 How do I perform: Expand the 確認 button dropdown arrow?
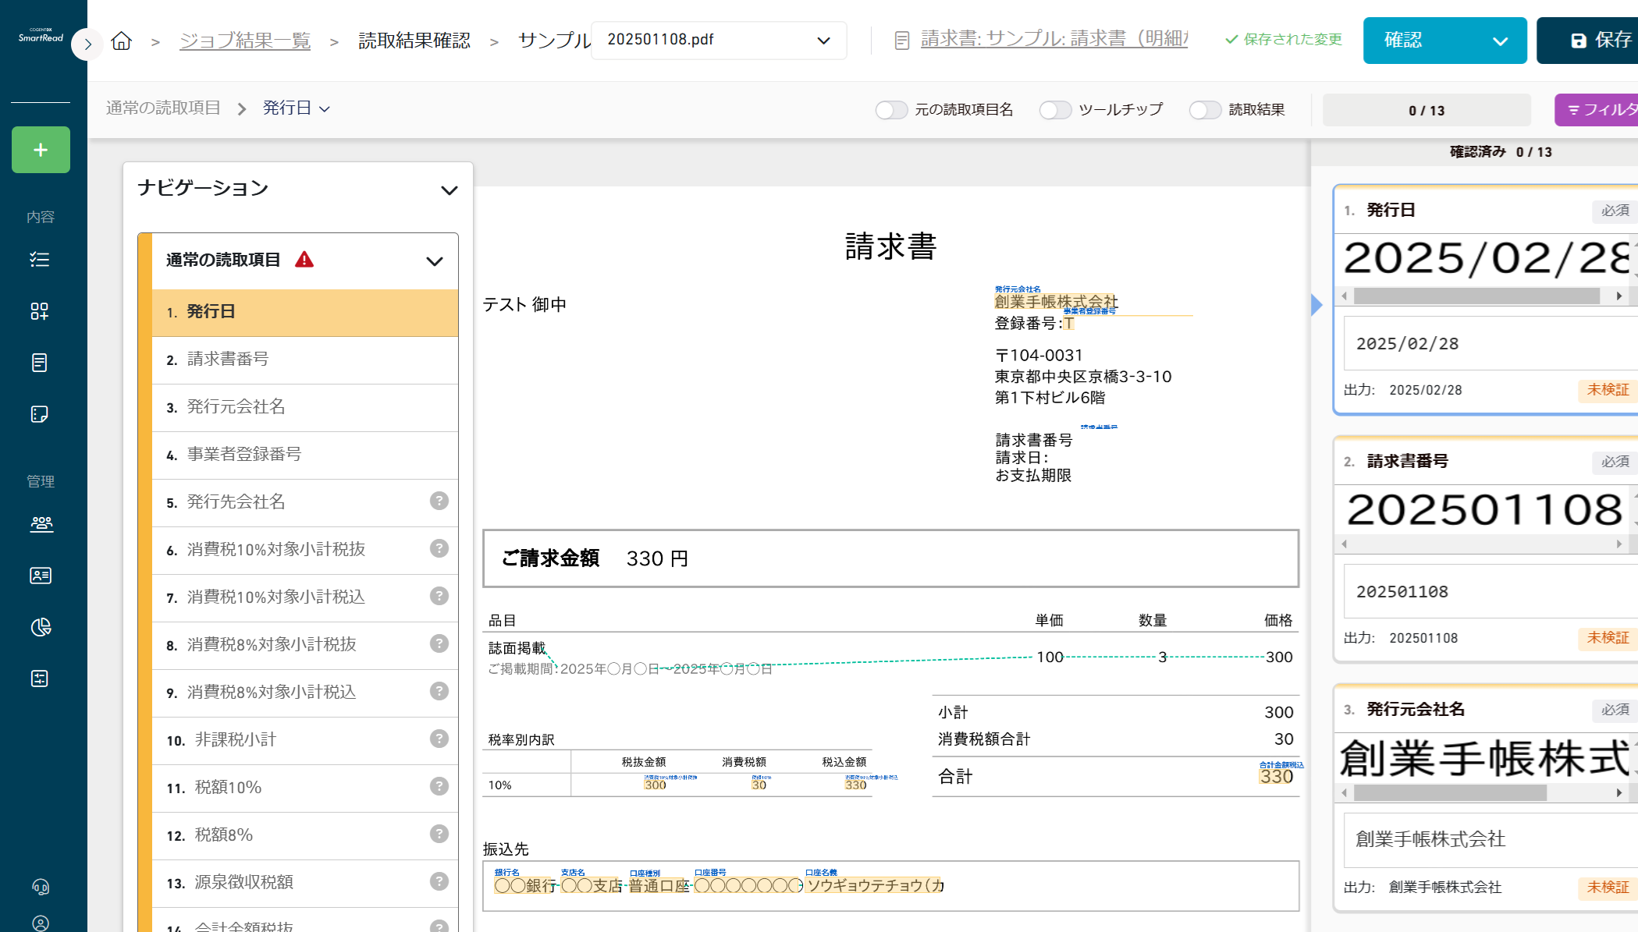[x=1500, y=41]
